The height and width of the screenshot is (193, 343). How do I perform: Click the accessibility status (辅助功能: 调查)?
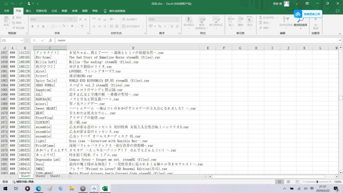click(23, 182)
